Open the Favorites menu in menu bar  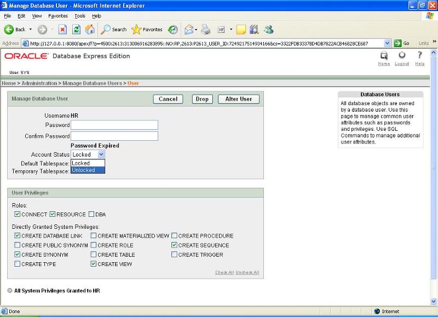(x=58, y=16)
